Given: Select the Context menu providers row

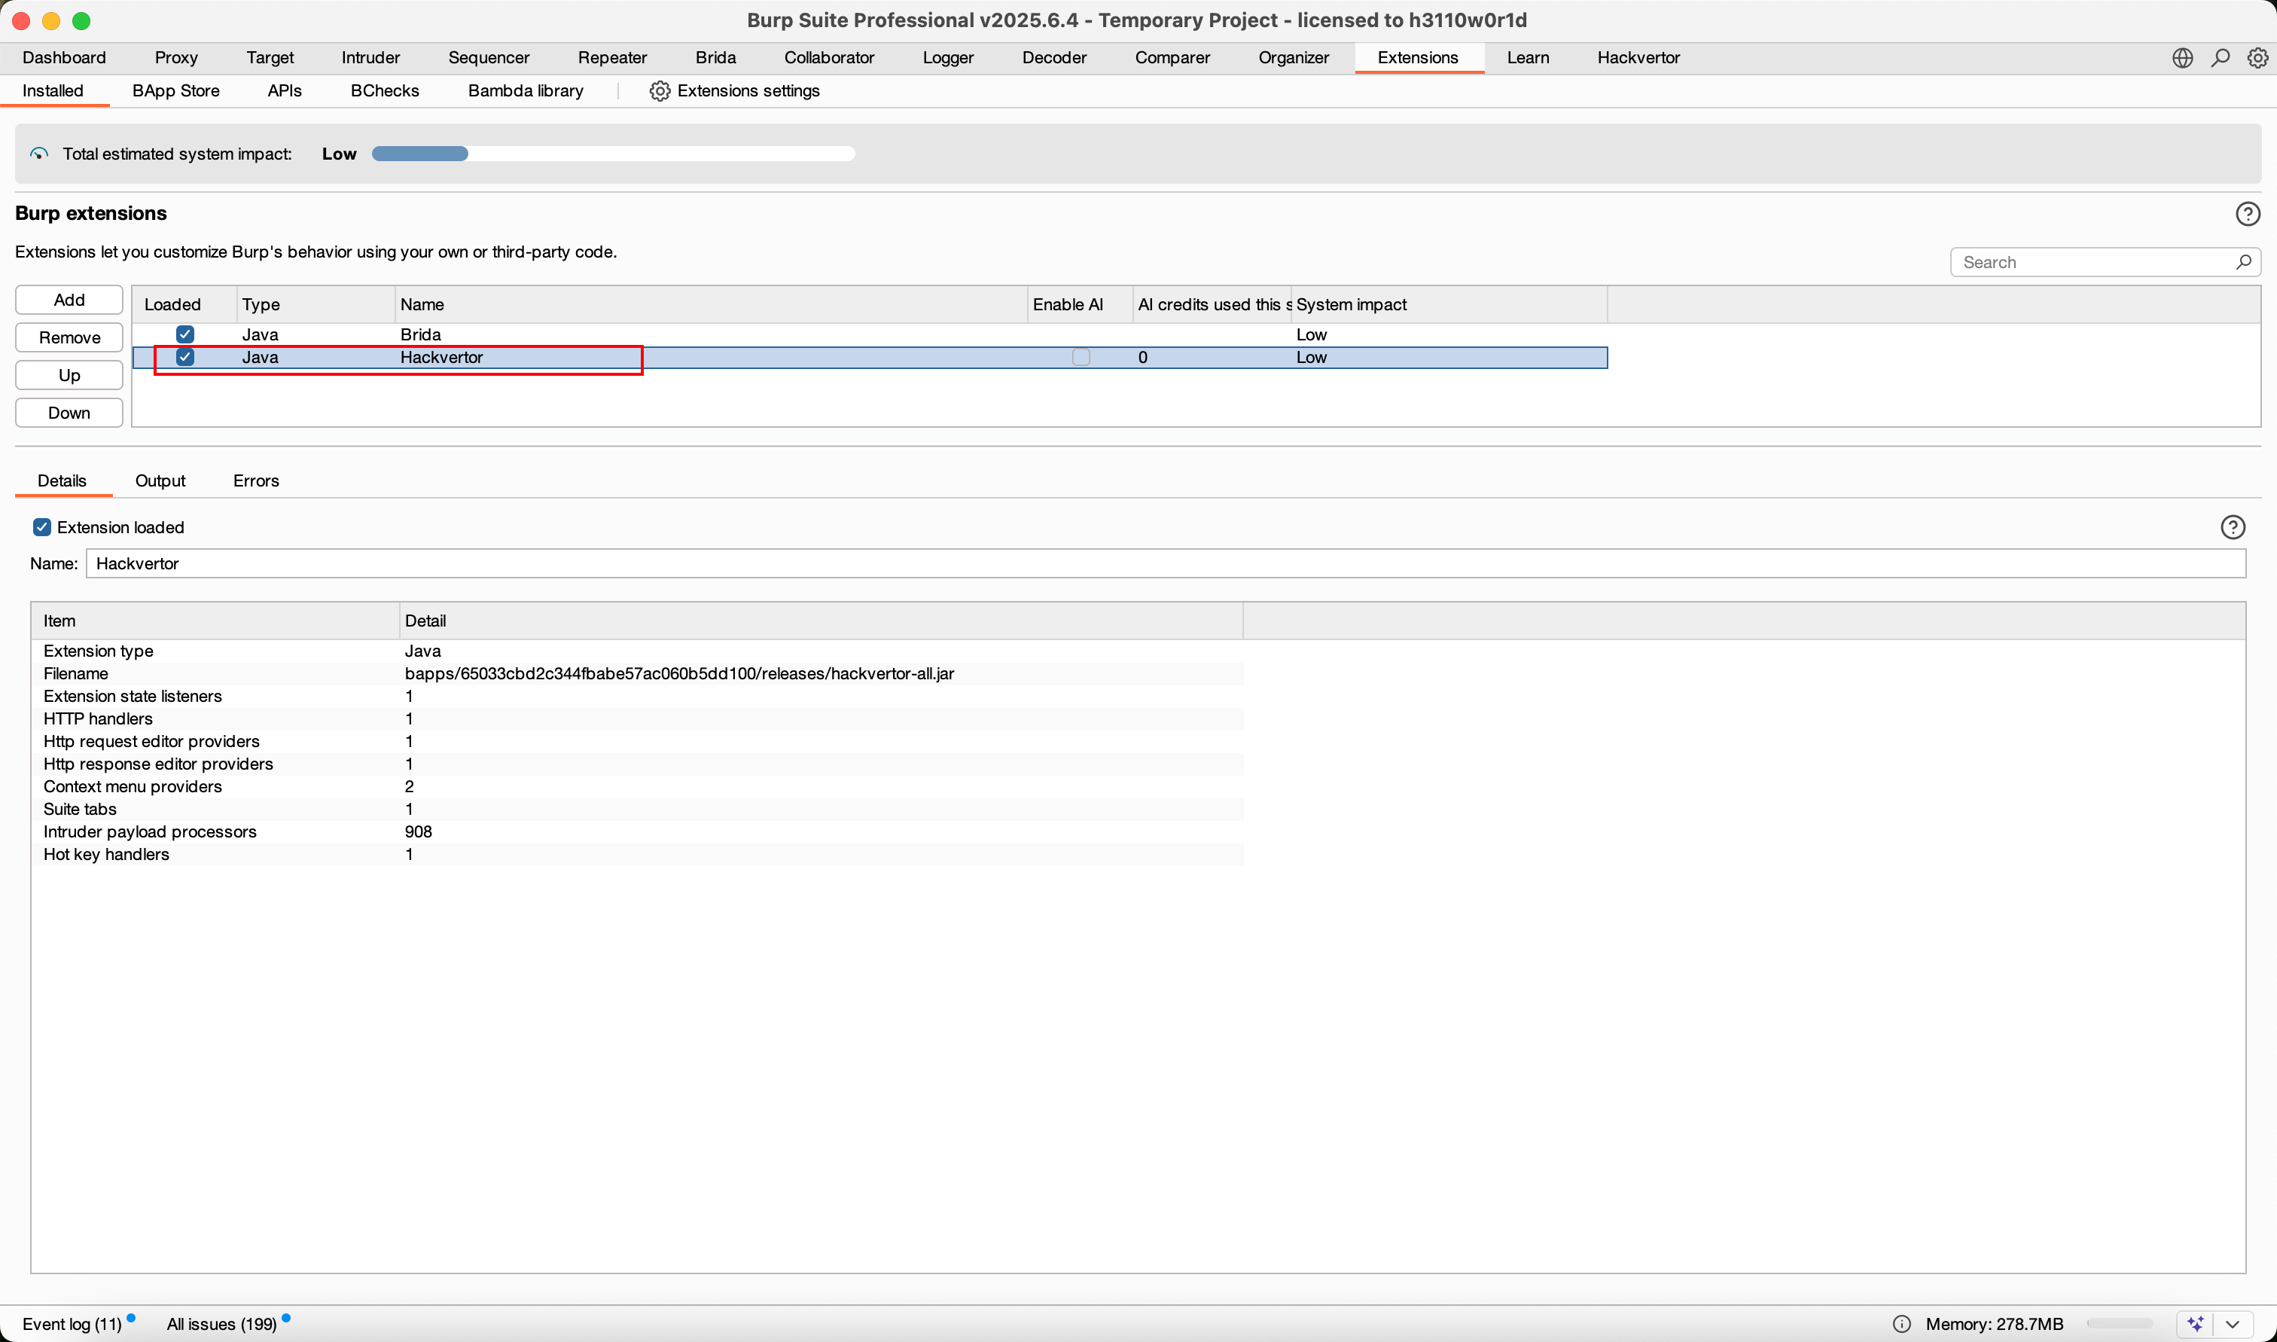Looking at the screenshot, I should (637, 787).
